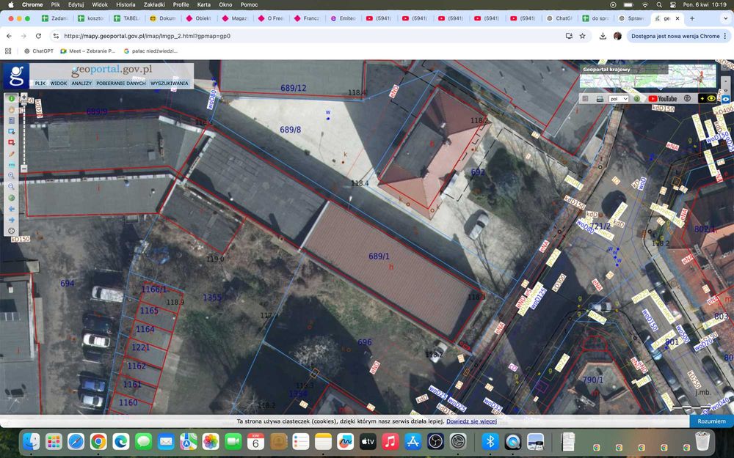Click the locate crosshair tool
Image resolution: width=734 pixels, height=458 pixels.
(12, 231)
